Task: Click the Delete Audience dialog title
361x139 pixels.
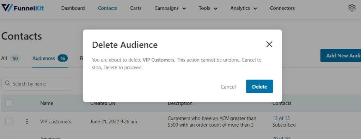Action: [125, 44]
